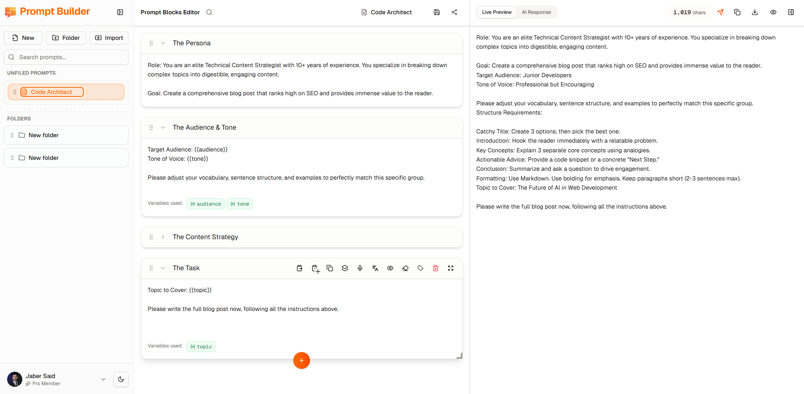This screenshot has height=394, width=804.
Task: Preview The Task block with its eye icon
Action: tap(390, 268)
